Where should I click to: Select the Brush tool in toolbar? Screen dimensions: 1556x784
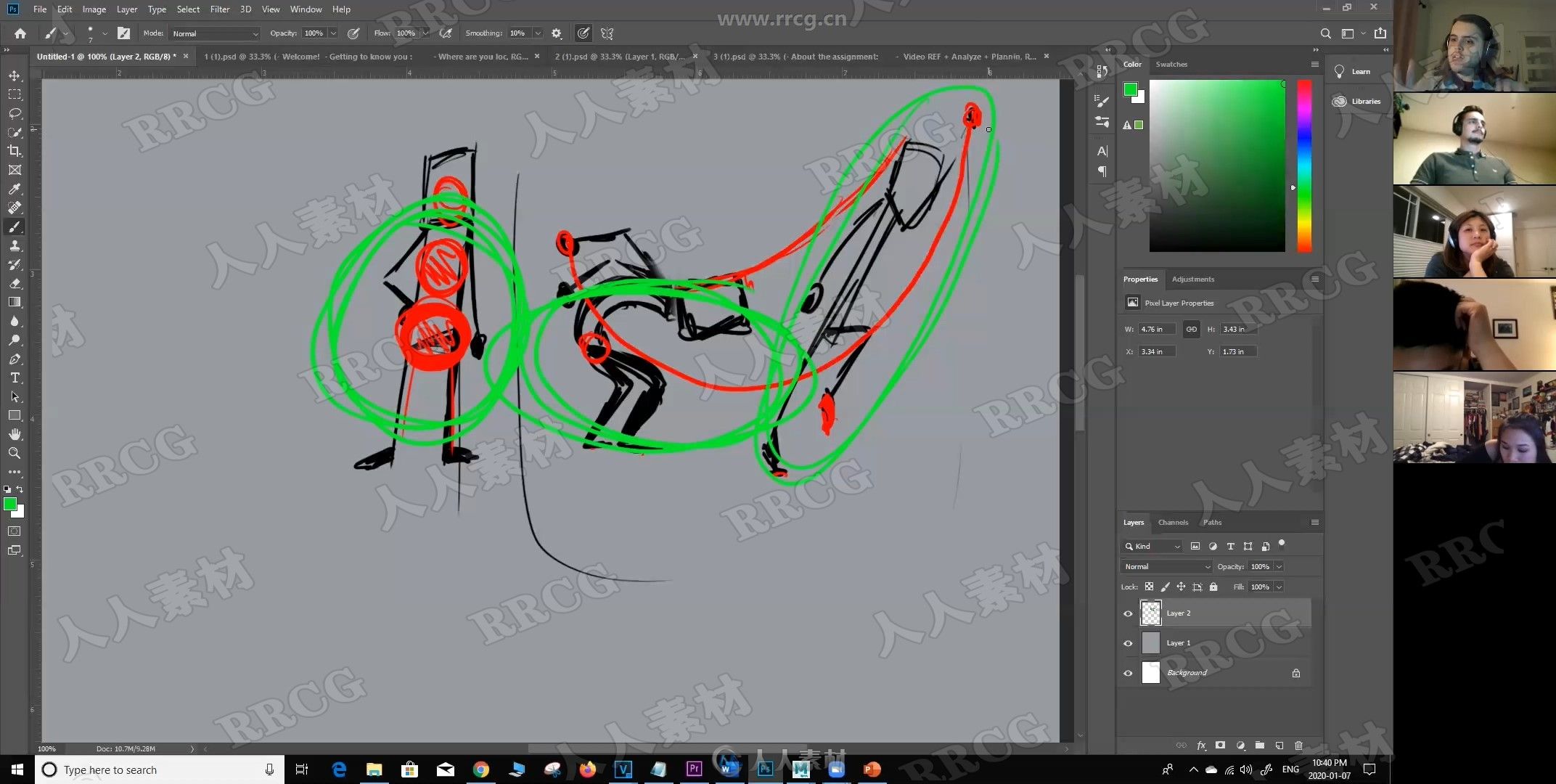point(15,226)
